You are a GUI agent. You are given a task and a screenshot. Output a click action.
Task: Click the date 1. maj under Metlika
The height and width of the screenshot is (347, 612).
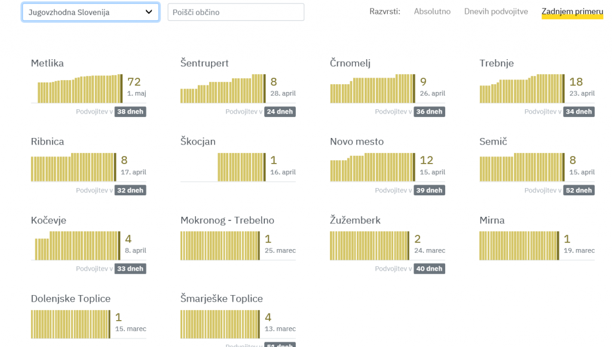click(137, 94)
